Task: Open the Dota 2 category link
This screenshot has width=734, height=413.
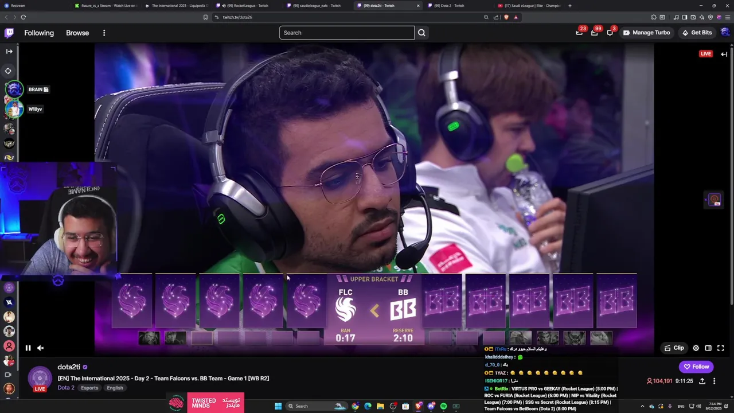Action: point(66,388)
